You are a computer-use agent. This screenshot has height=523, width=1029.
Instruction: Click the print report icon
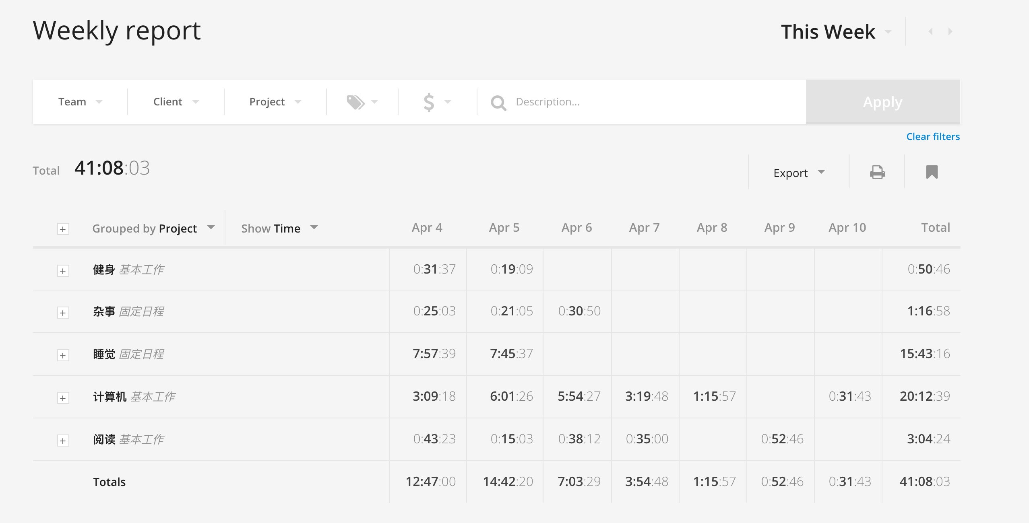pyautogui.click(x=877, y=172)
